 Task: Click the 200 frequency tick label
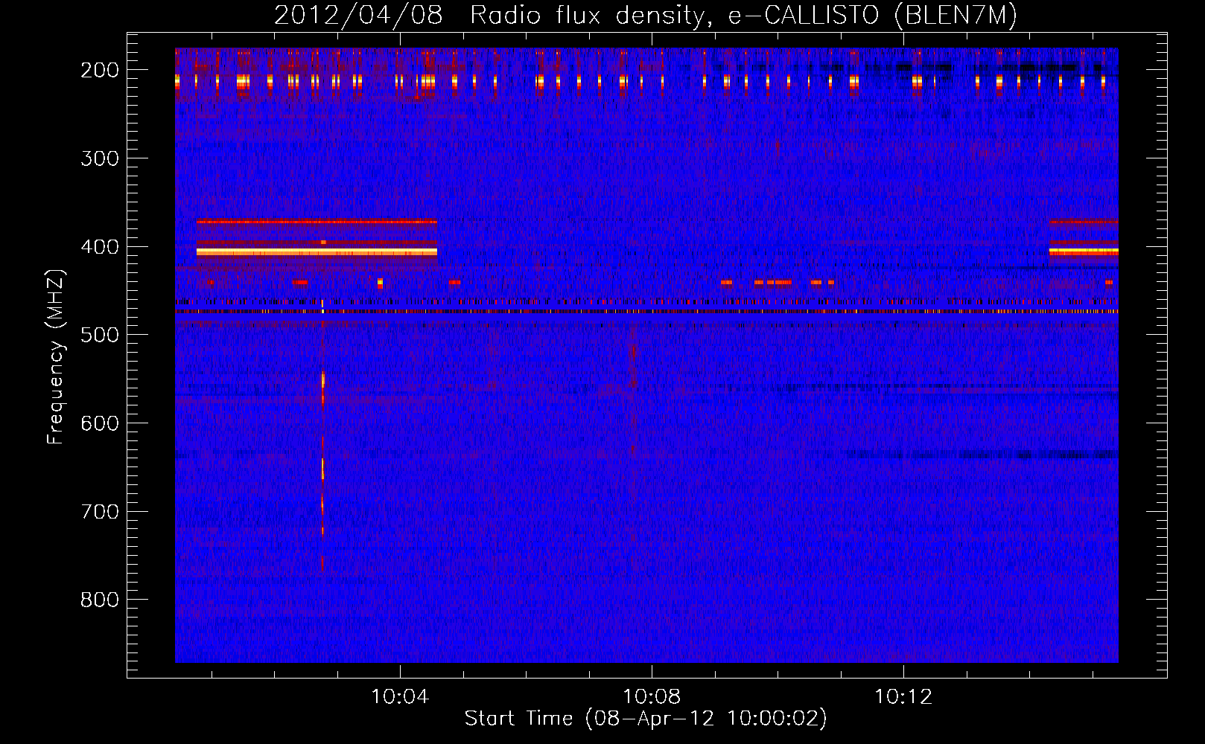click(100, 70)
